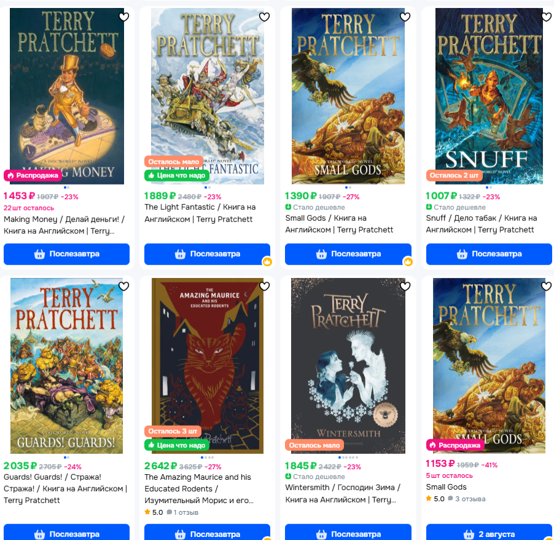Add Small Gods to cart with 2 августа button
Screen dimensions: 554x540
pos(489,532)
